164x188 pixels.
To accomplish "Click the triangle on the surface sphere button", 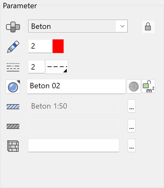I will coord(18,82).
